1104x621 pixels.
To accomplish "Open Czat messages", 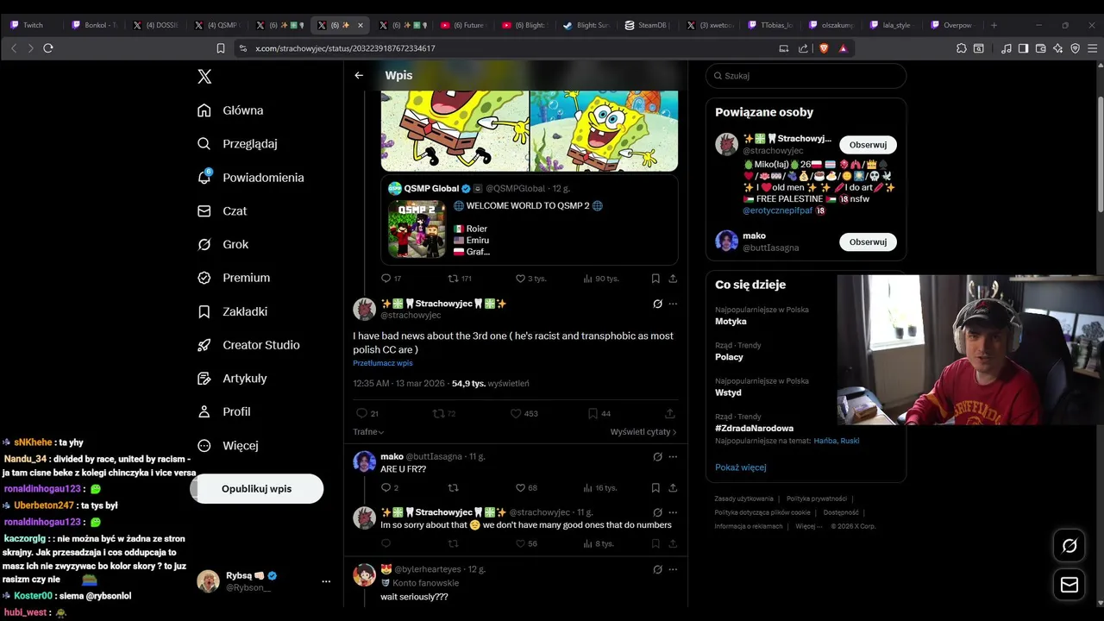I will [x=222, y=210].
